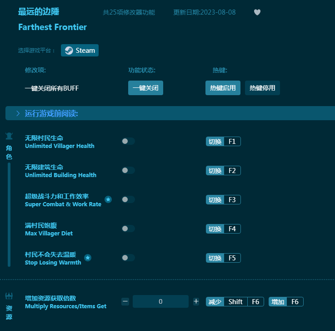The height and width of the screenshot is (331, 335).
Task: Click the character section helmet icon
Action: [x=9, y=136]
